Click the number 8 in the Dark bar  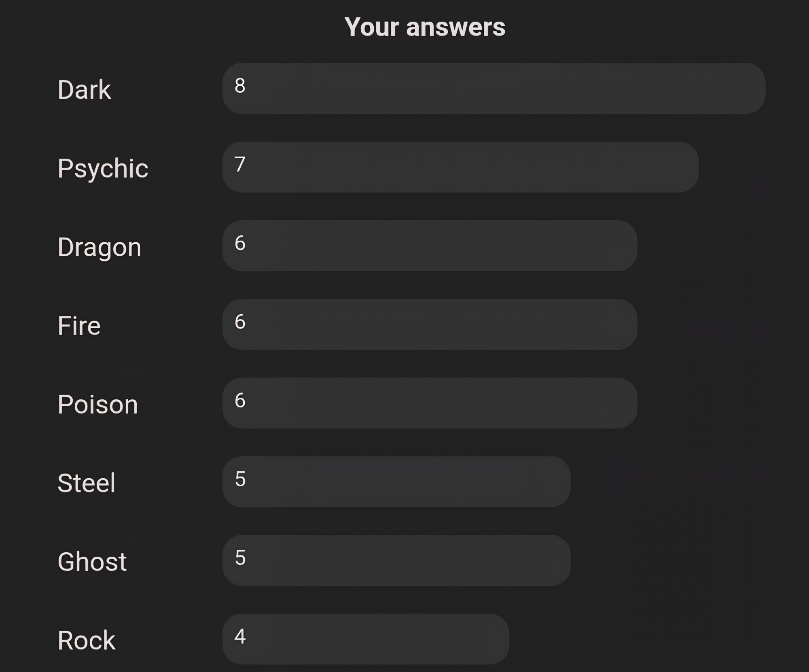coord(240,86)
